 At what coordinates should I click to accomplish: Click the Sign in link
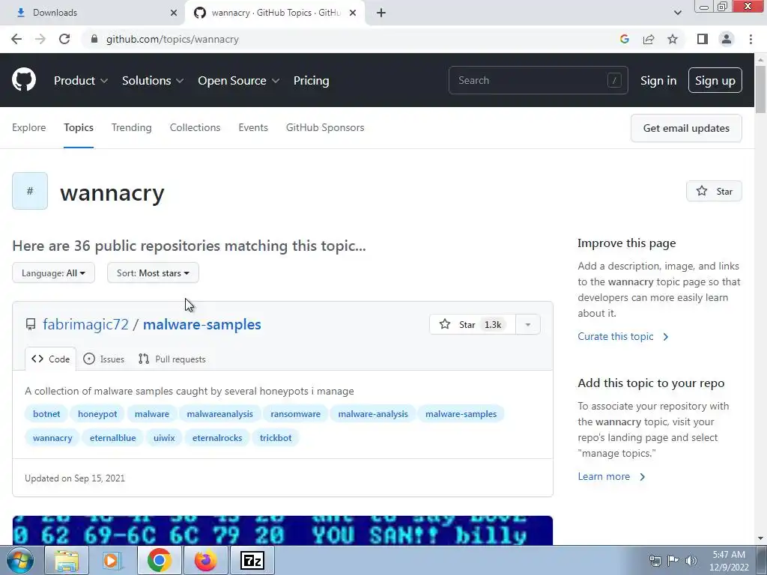pos(658,81)
